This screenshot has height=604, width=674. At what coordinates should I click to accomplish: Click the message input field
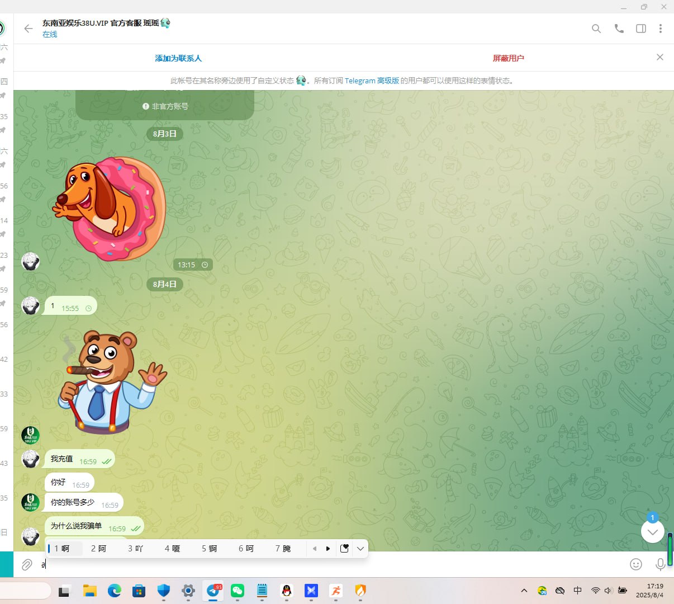(x=335, y=564)
